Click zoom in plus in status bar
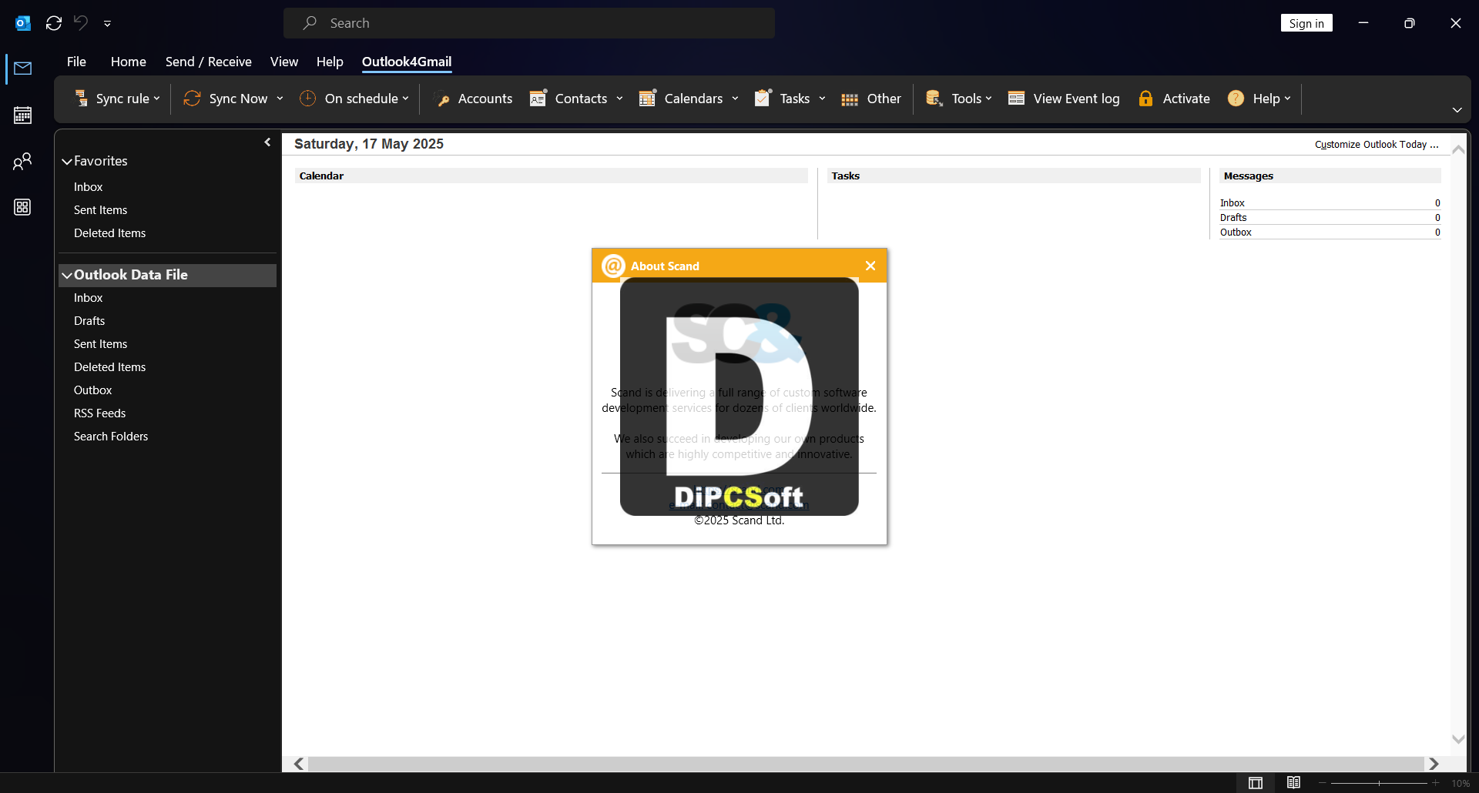1479x793 pixels. tap(1436, 783)
